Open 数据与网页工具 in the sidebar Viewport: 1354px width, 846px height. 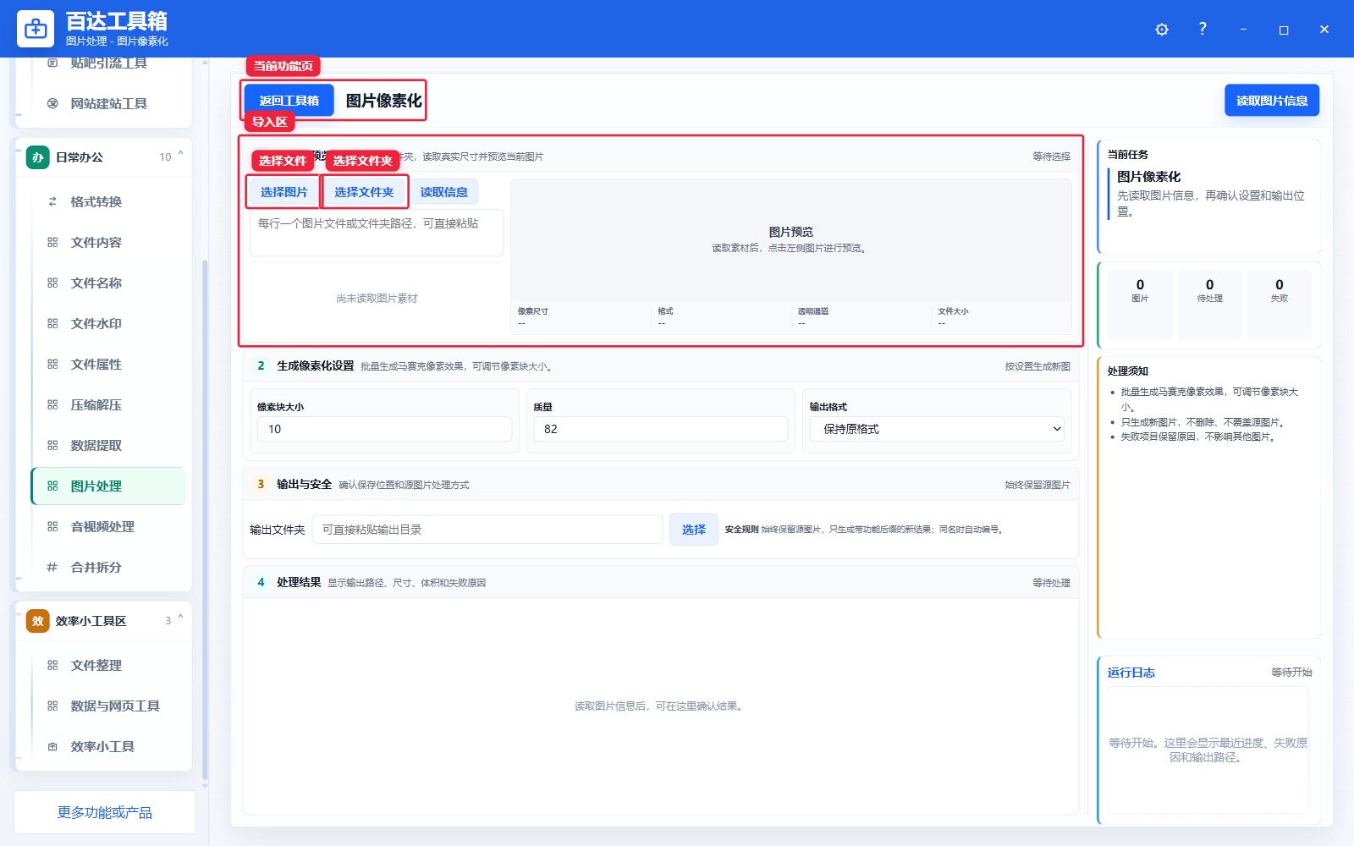click(x=108, y=706)
